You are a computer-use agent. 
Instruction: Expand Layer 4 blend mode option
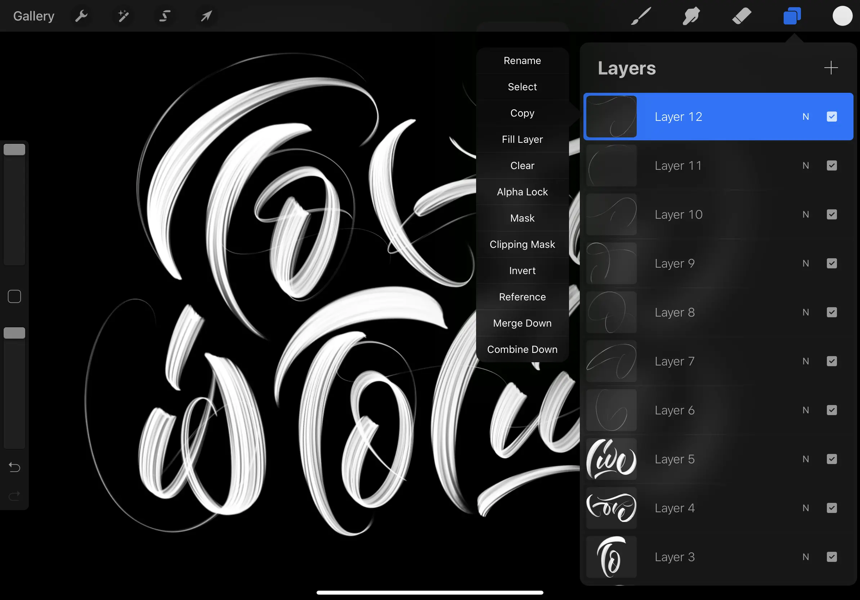click(805, 507)
